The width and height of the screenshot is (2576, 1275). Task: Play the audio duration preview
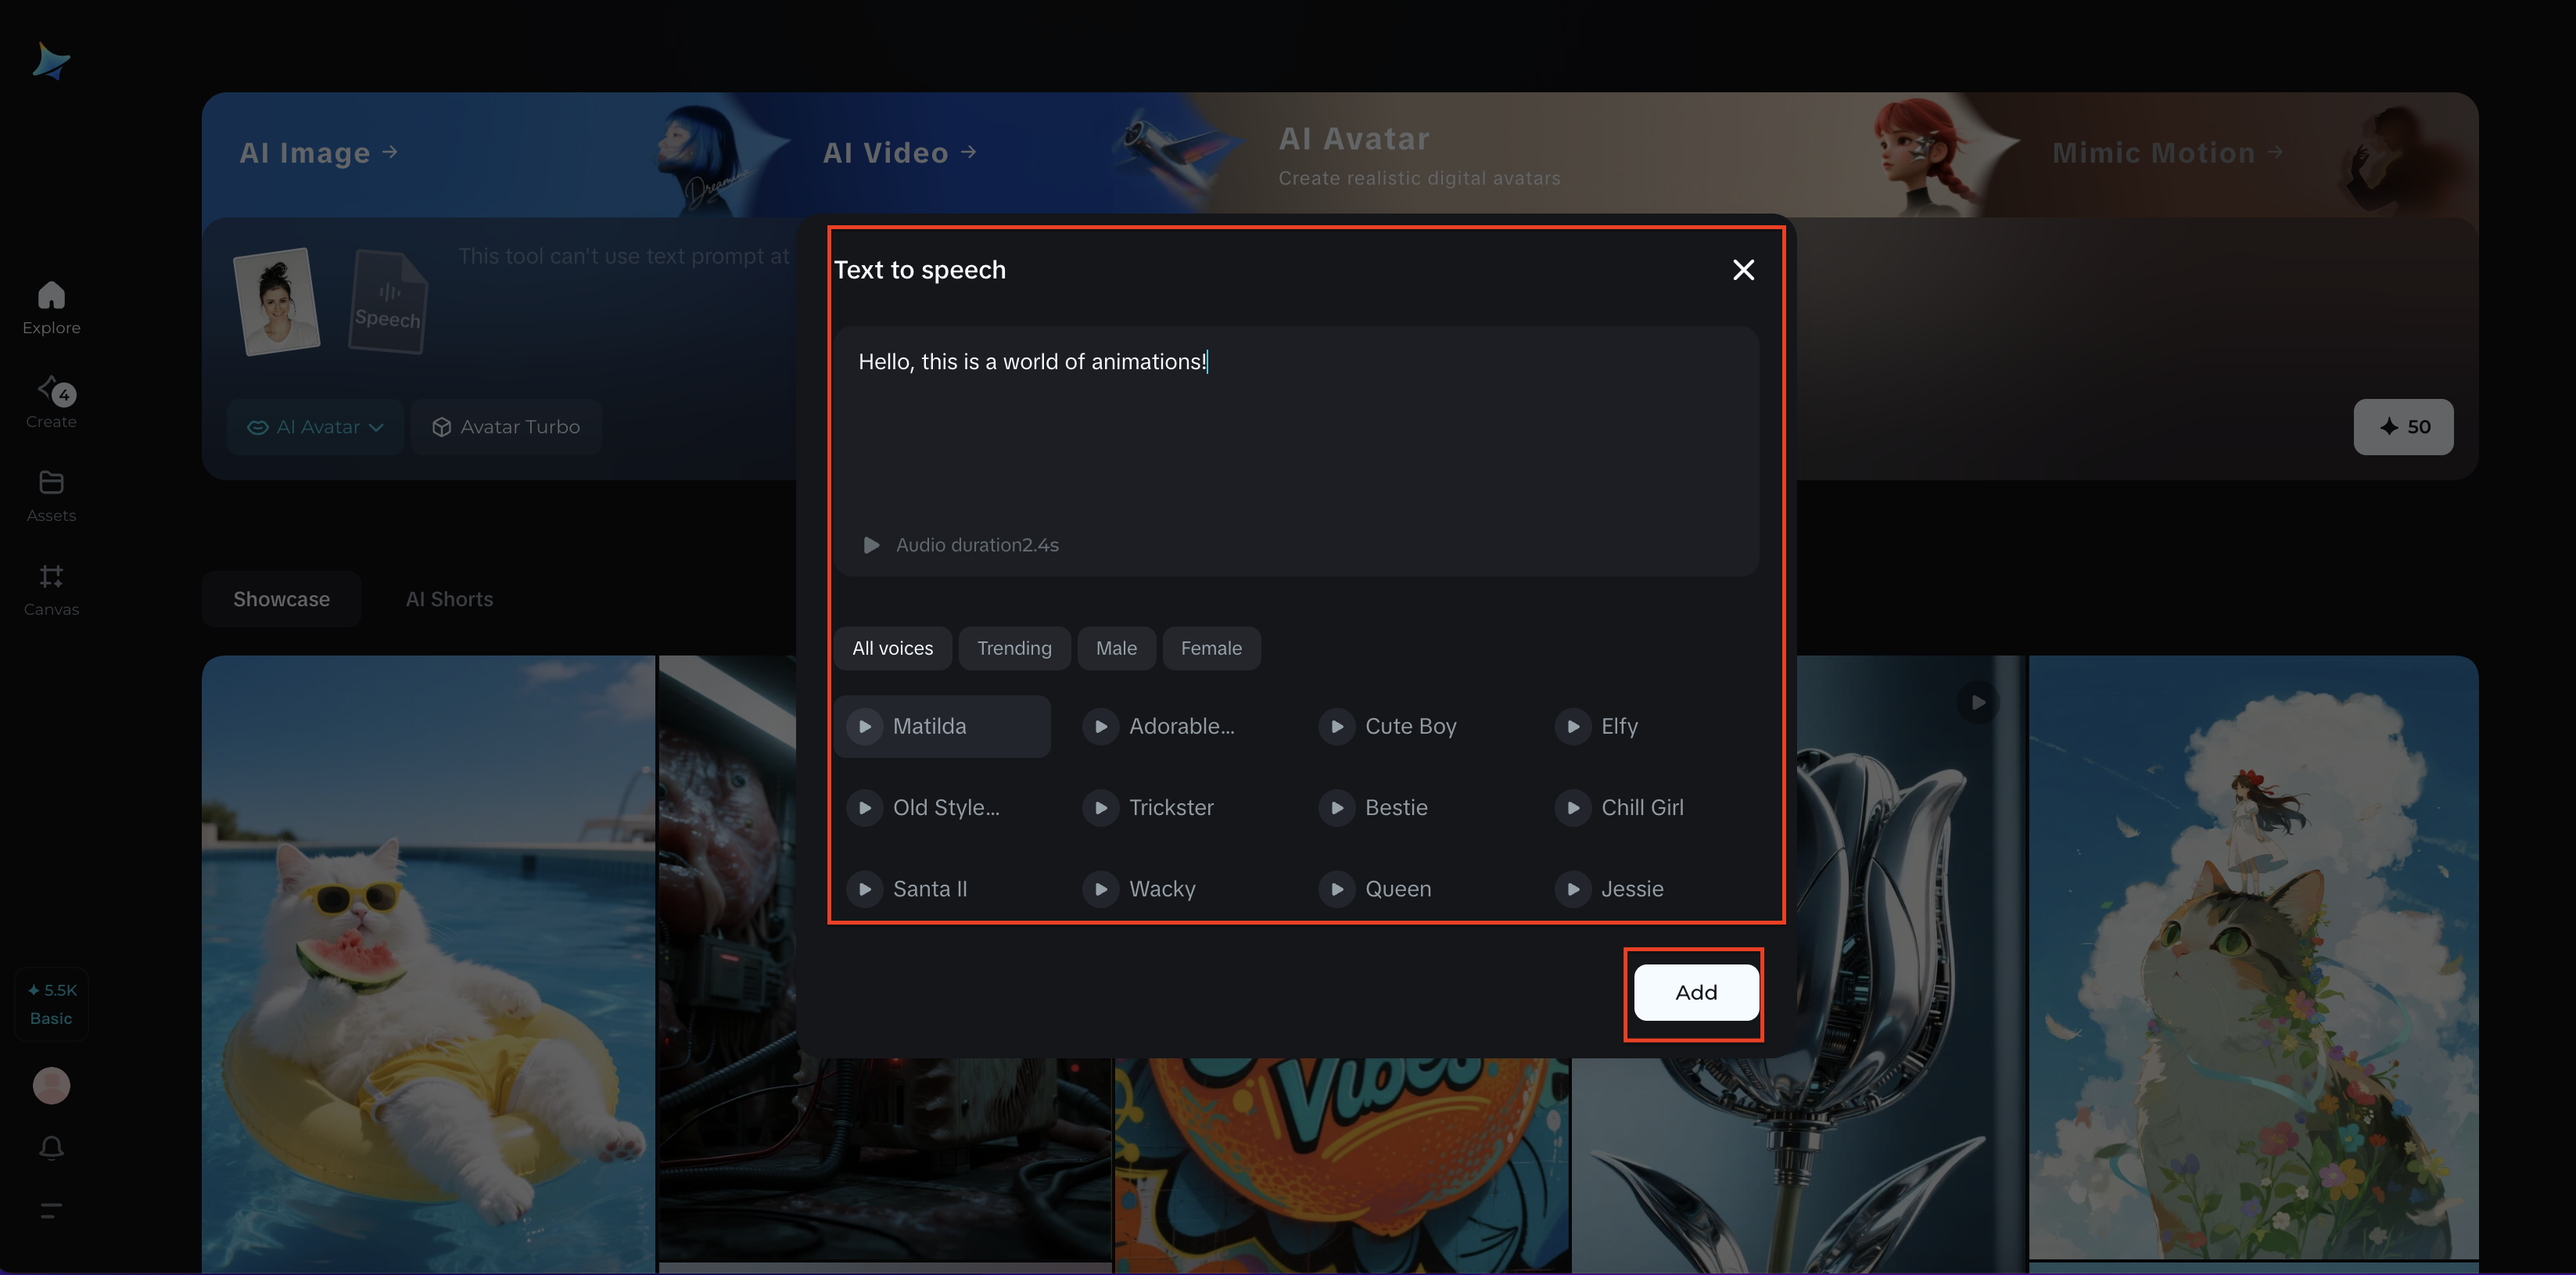(871, 545)
